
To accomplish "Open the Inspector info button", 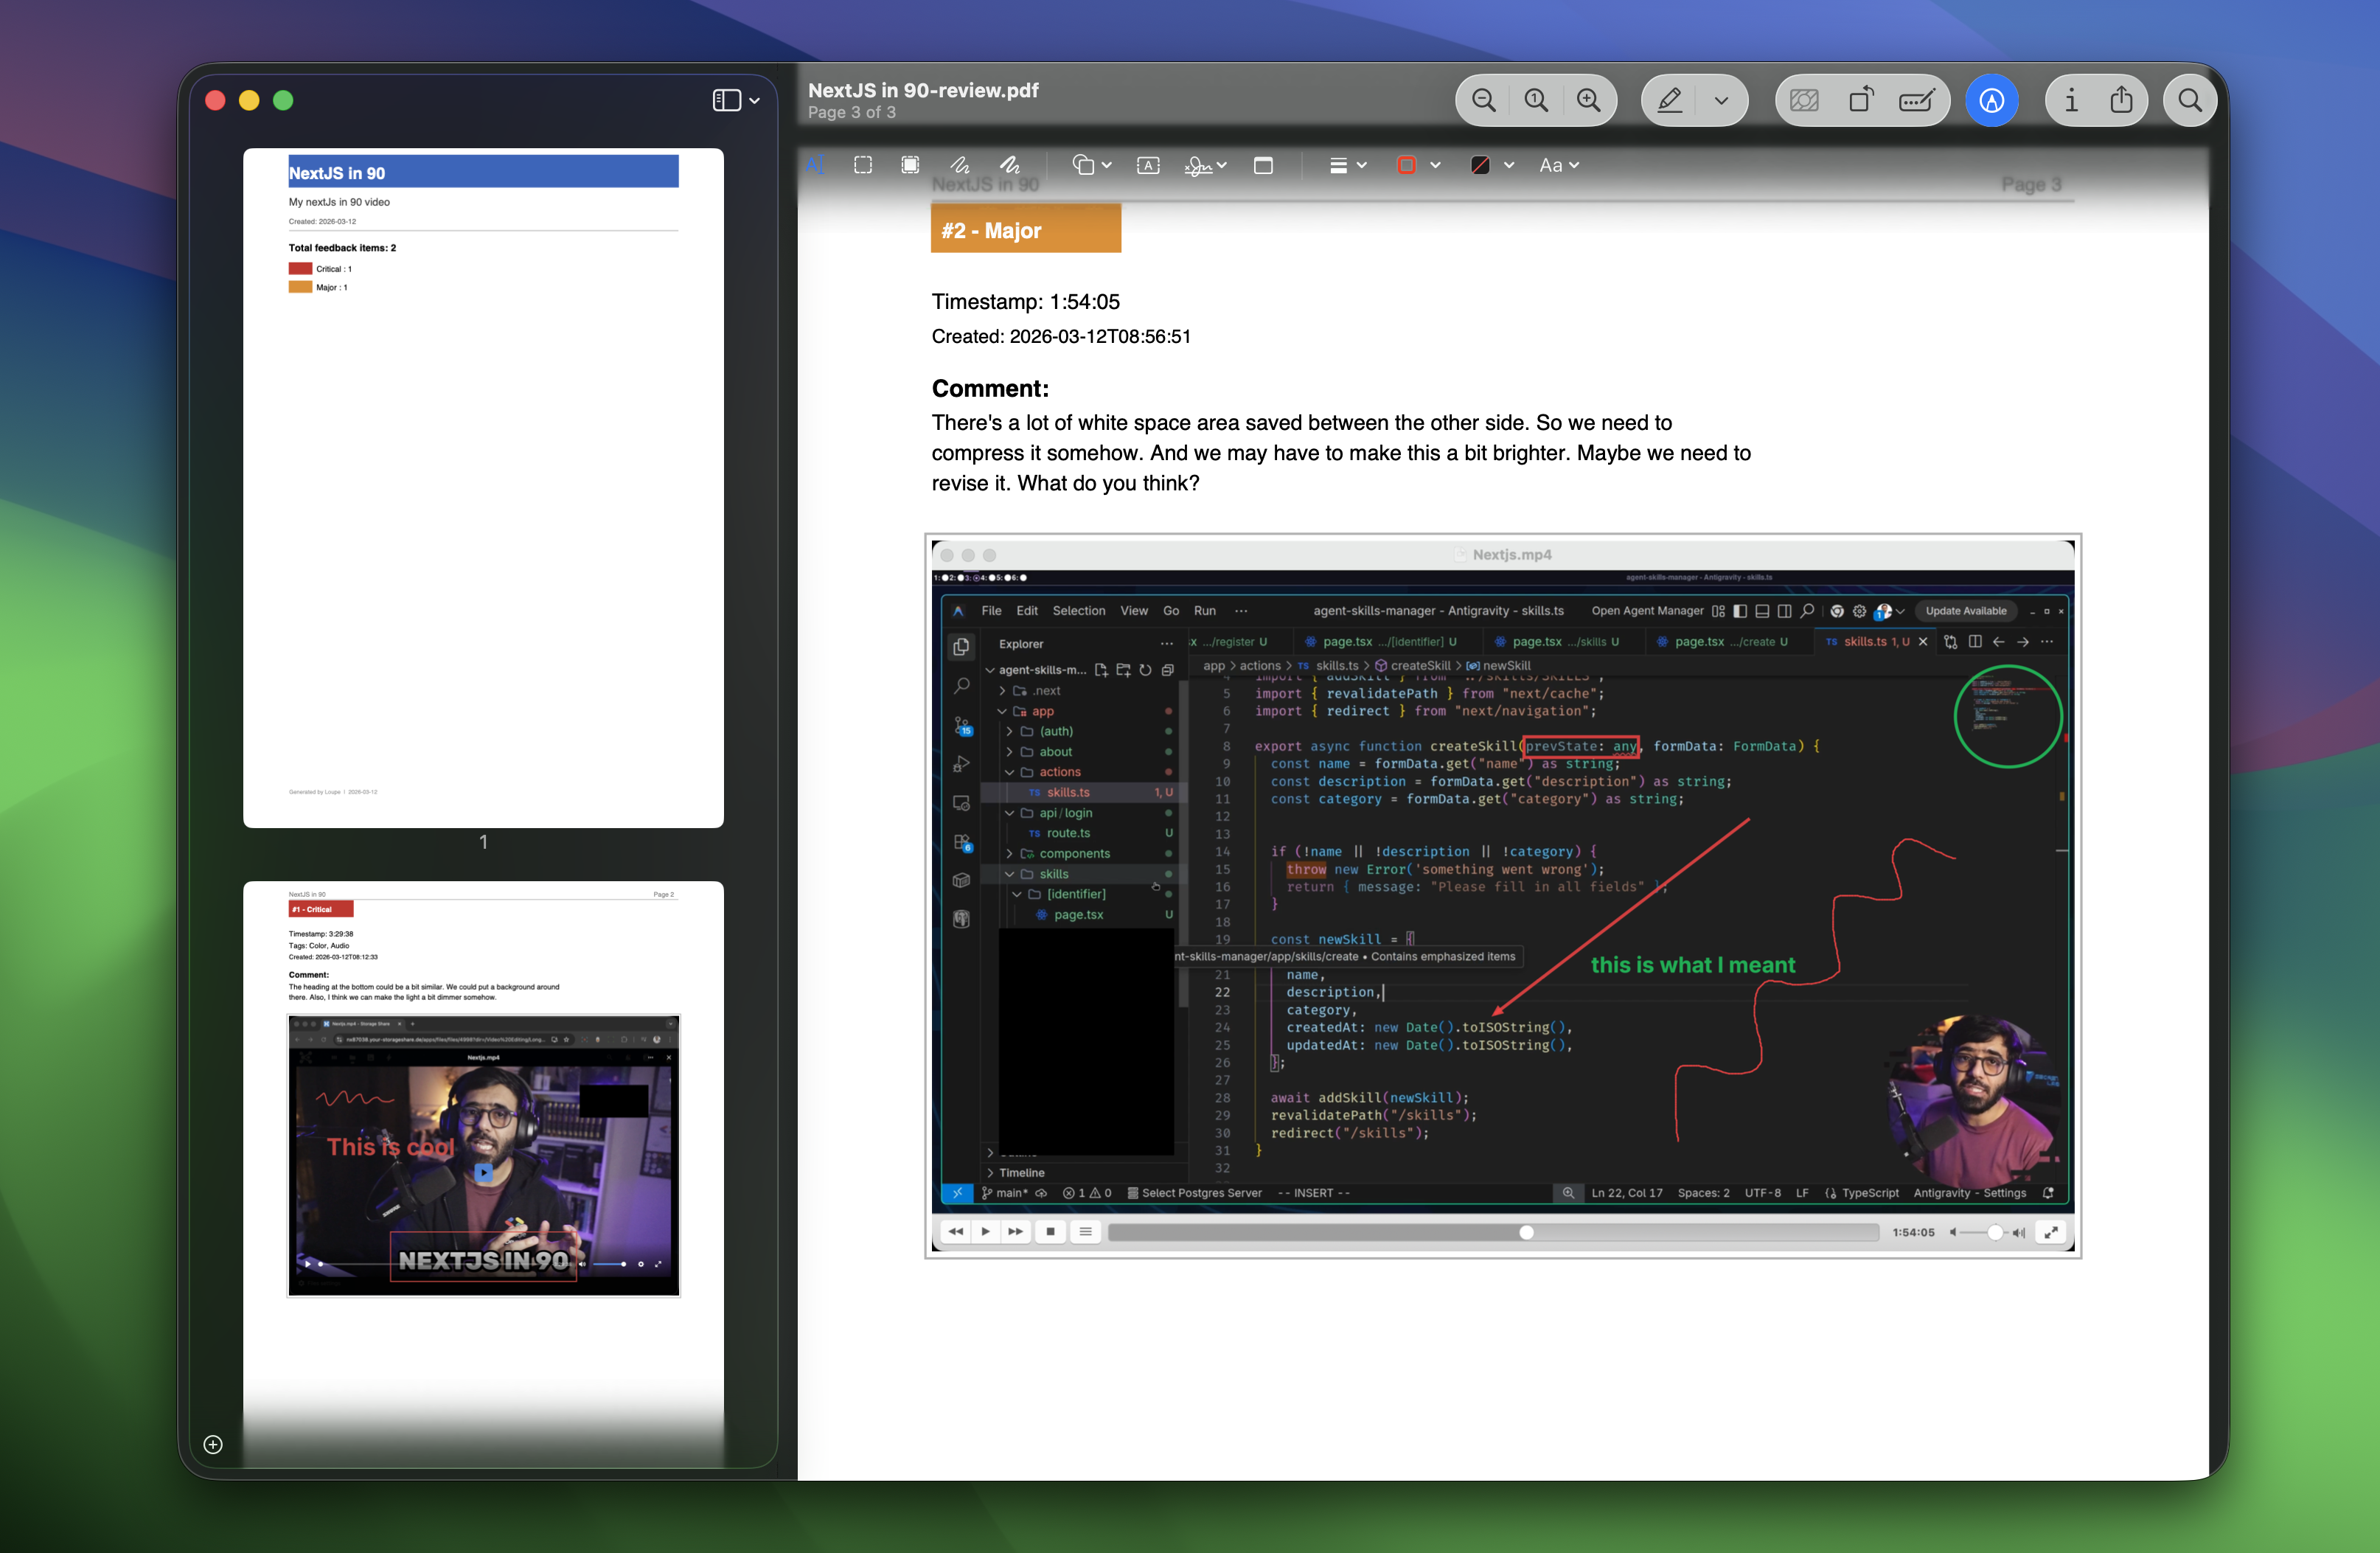I will click(2071, 100).
